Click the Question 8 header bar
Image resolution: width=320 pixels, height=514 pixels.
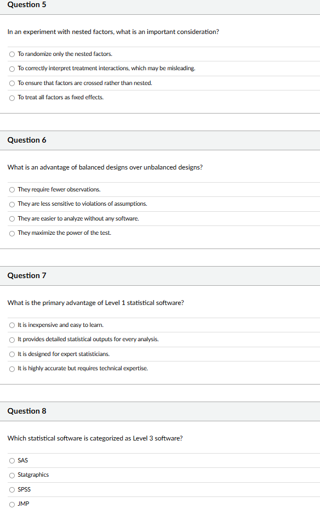coord(26,411)
